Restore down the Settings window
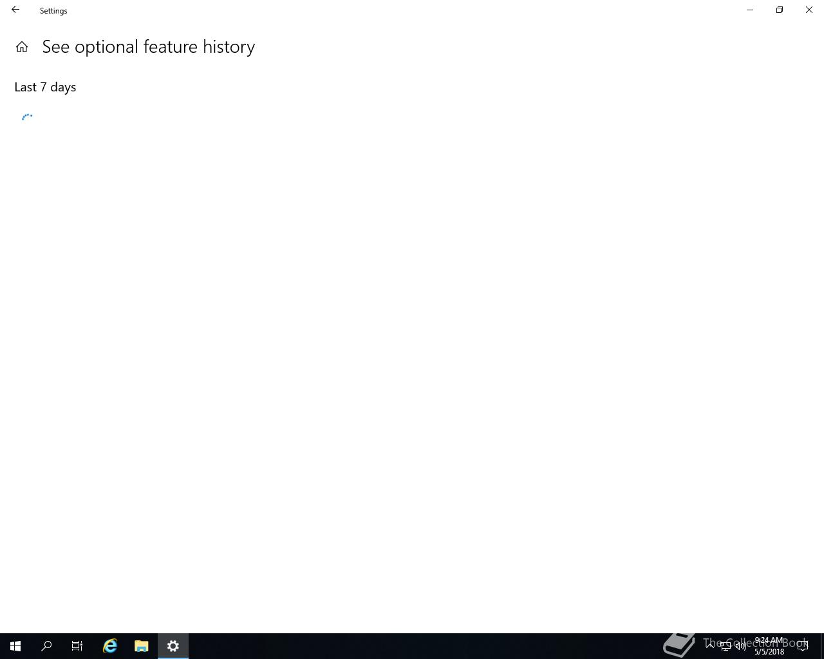824x659 pixels. point(780,10)
